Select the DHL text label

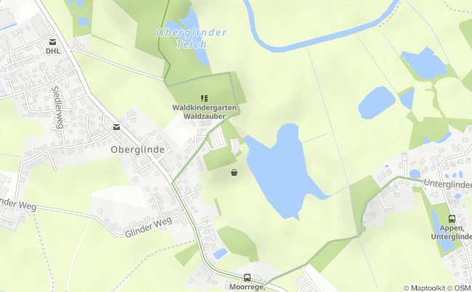53,51
